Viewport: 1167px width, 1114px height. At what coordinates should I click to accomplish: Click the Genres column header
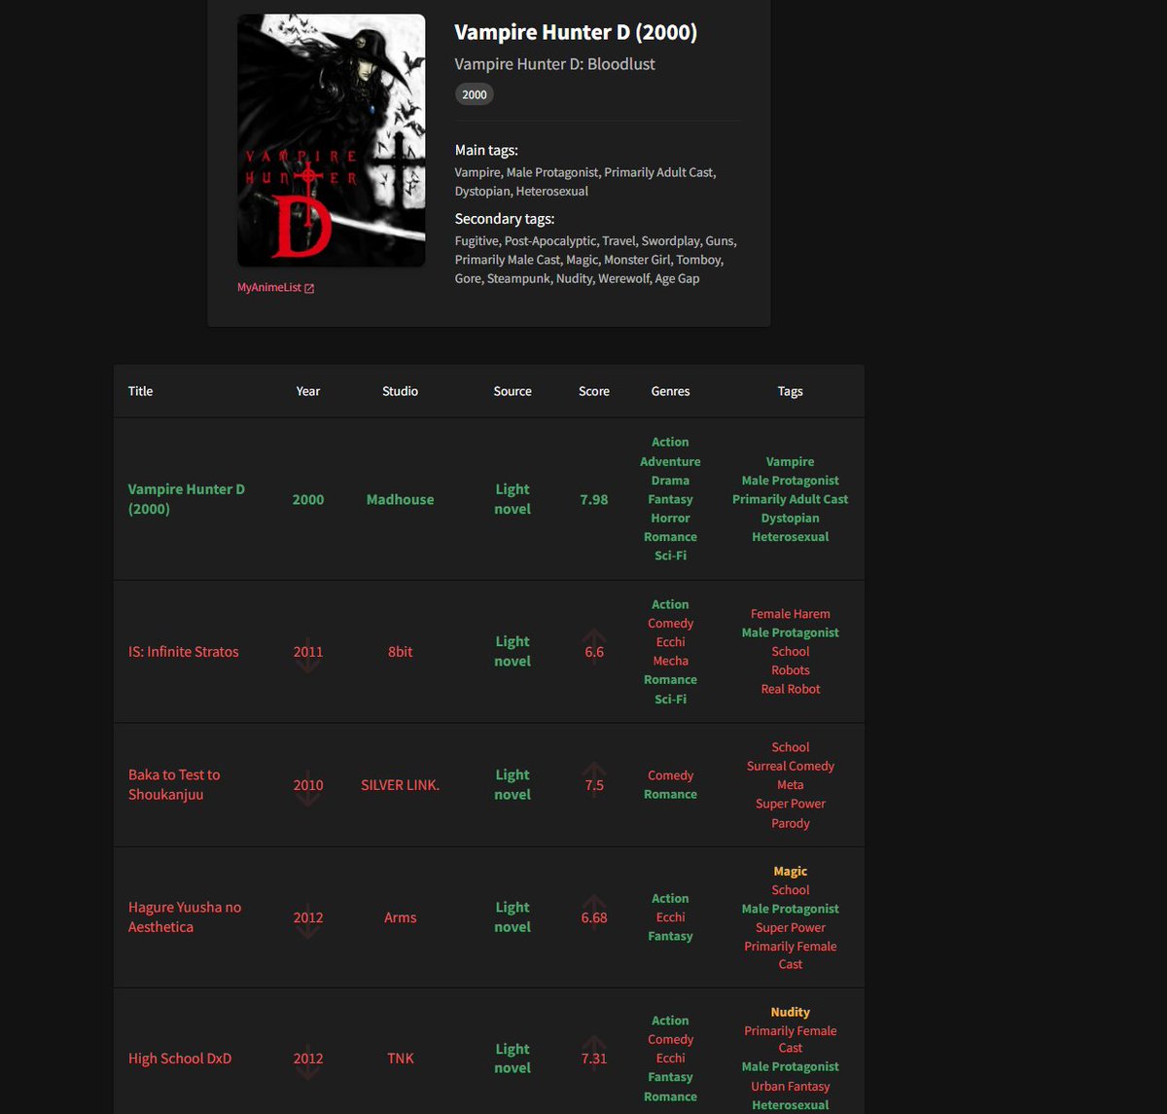pos(670,391)
